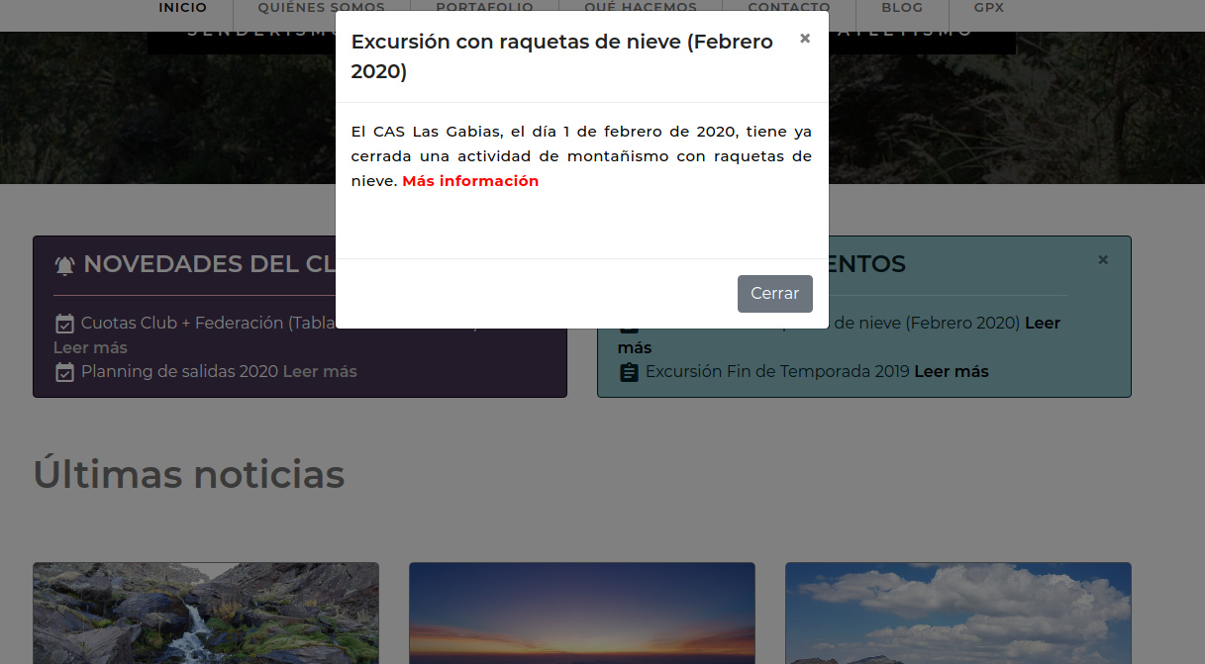Open the CONTACTO menu item
Screen dimensions: 1205x664
point(789,8)
